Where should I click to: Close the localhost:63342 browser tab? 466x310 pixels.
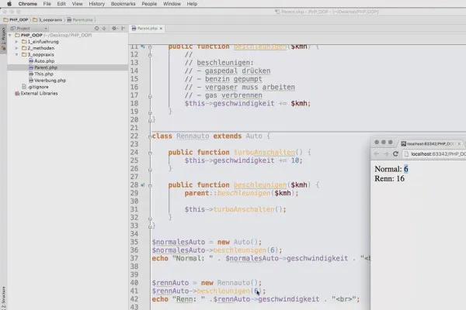pyautogui.click(x=459, y=144)
